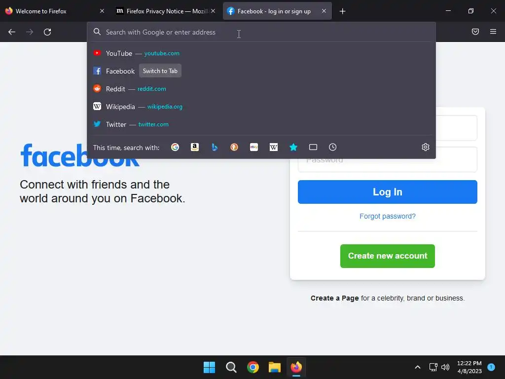Open the Save to Pocket icon
The image size is (505, 379).
pyautogui.click(x=475, y=32)
